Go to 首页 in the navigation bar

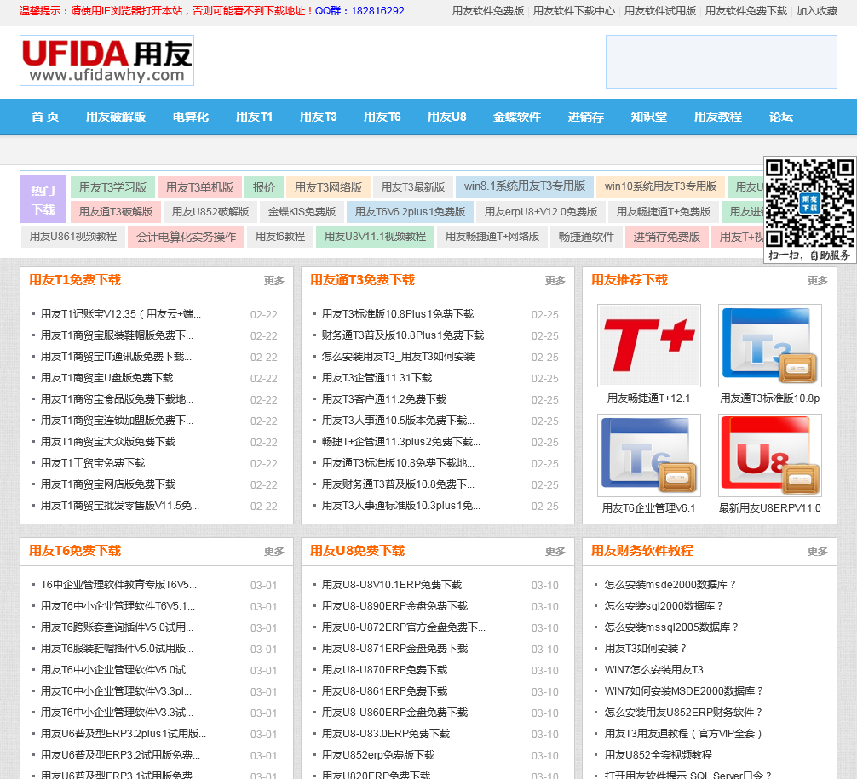click(45, 117)
